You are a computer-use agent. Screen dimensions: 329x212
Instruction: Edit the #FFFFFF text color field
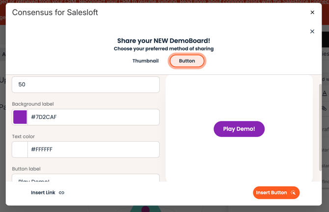[x=93, y=150]
